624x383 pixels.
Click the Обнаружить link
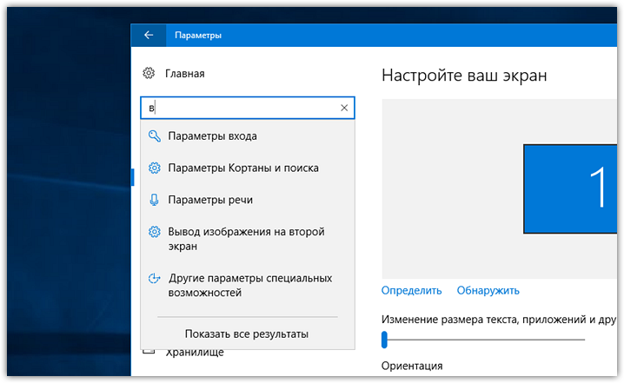click(x=488, y=291)
